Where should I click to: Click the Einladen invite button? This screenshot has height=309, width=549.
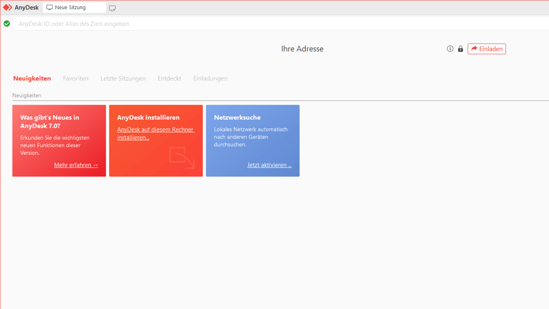(x=487, y=49)
